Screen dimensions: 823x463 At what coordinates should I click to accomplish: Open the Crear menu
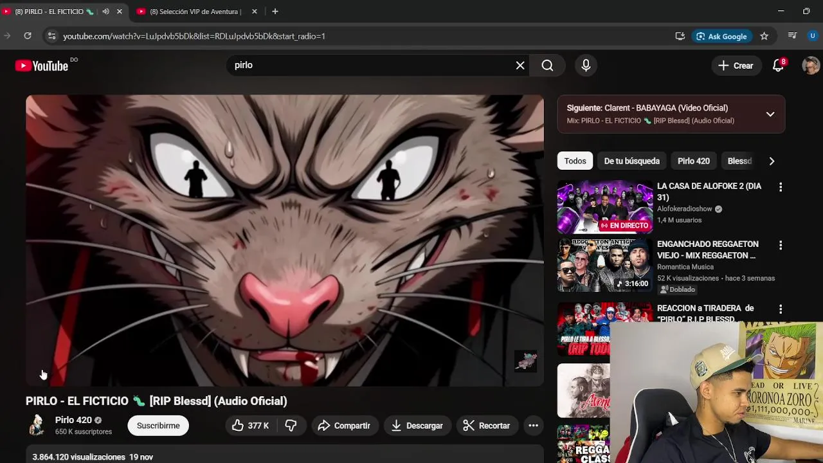click(x=736, y=66)
